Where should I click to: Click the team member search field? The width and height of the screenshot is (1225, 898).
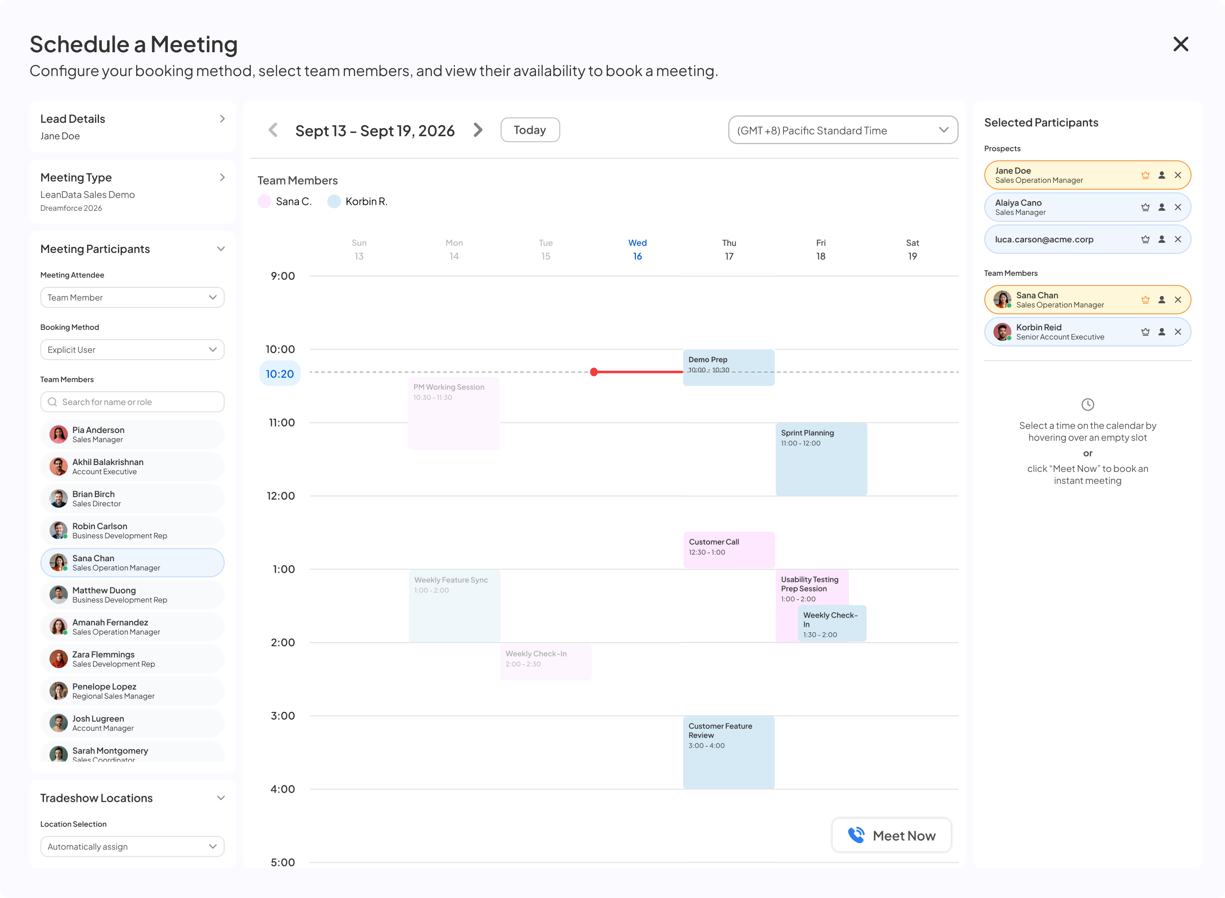(132, 402)
